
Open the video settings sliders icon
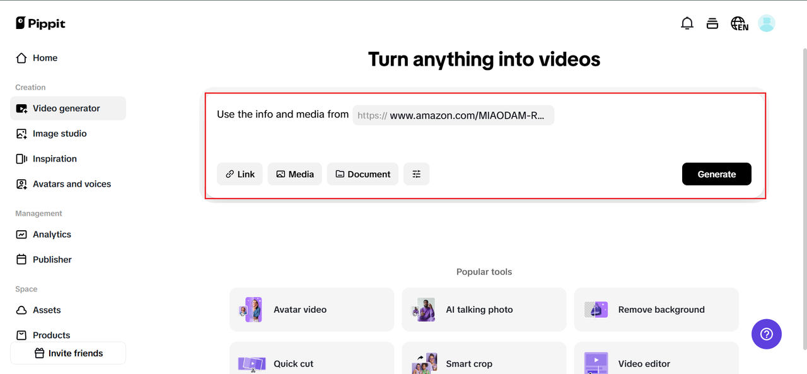416,174
